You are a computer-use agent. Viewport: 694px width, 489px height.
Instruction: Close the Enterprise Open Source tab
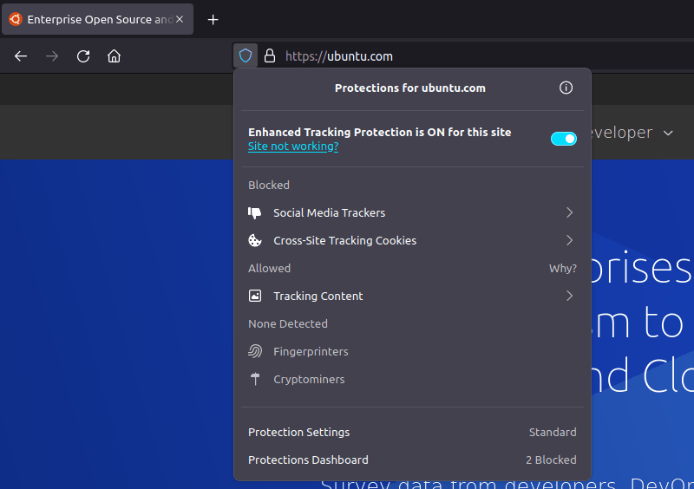pos(180,19)
